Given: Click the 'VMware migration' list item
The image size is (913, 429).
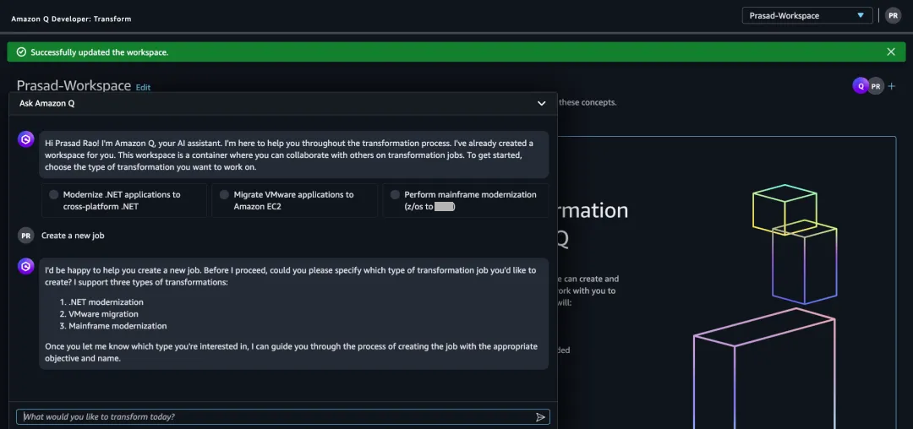Looking at the screenshot, I should pyautogui.click(x=104, y=314).
